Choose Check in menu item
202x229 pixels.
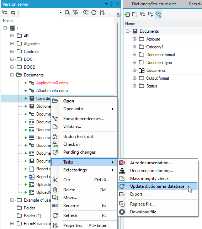tap(84, 144)
